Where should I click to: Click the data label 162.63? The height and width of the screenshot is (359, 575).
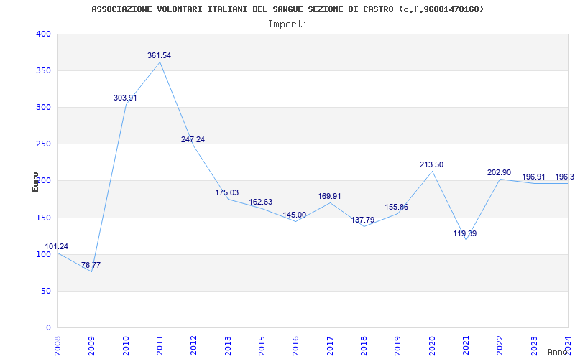click(x=261, y=202)
